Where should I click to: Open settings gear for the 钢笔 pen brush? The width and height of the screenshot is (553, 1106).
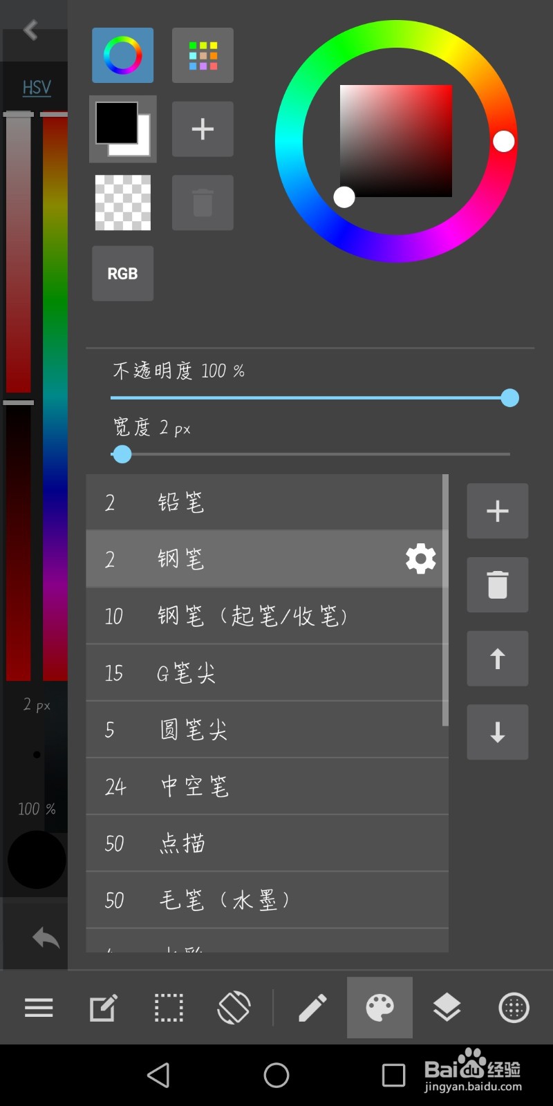tap(420, 559)
